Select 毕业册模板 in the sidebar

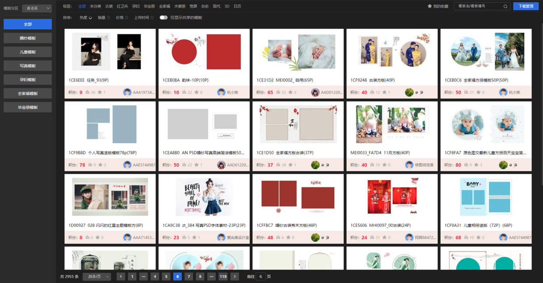(x=28, y=107)
